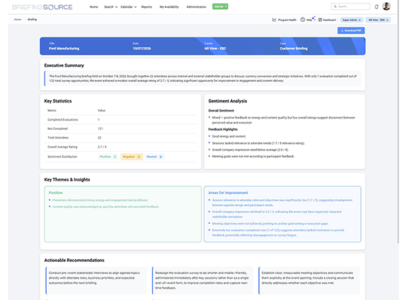Click the Neutral sentiment badge

pyautogui.click(x=154, y=157)
